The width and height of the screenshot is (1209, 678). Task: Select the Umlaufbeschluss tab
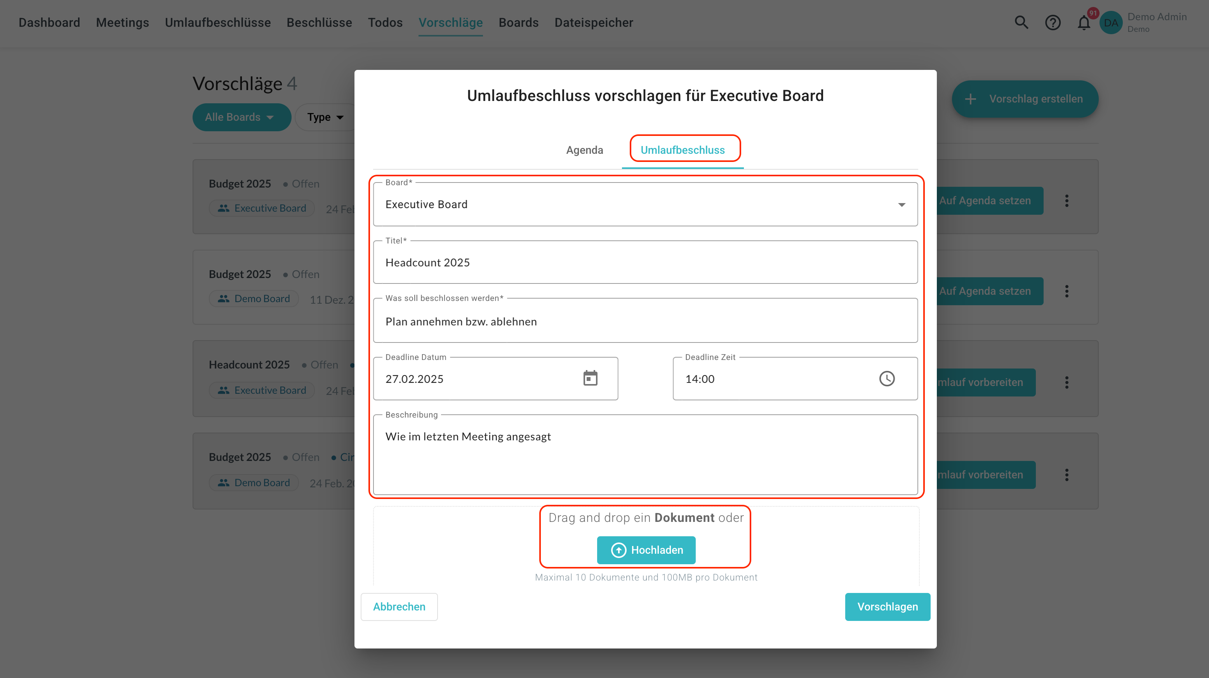pyautogui.click(x=683, y=150)
